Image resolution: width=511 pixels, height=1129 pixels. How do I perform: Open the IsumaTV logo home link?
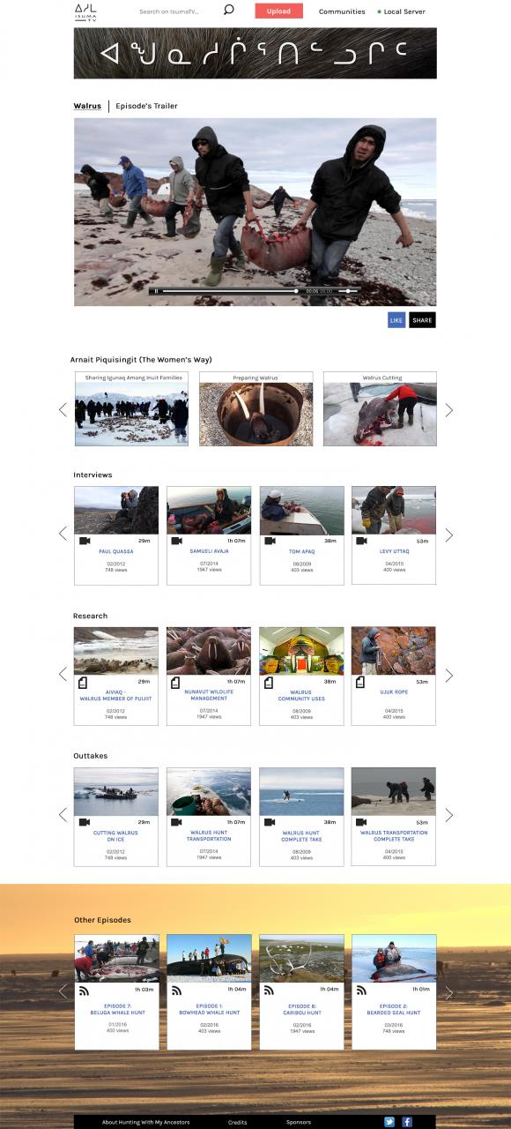coord(85,11)
